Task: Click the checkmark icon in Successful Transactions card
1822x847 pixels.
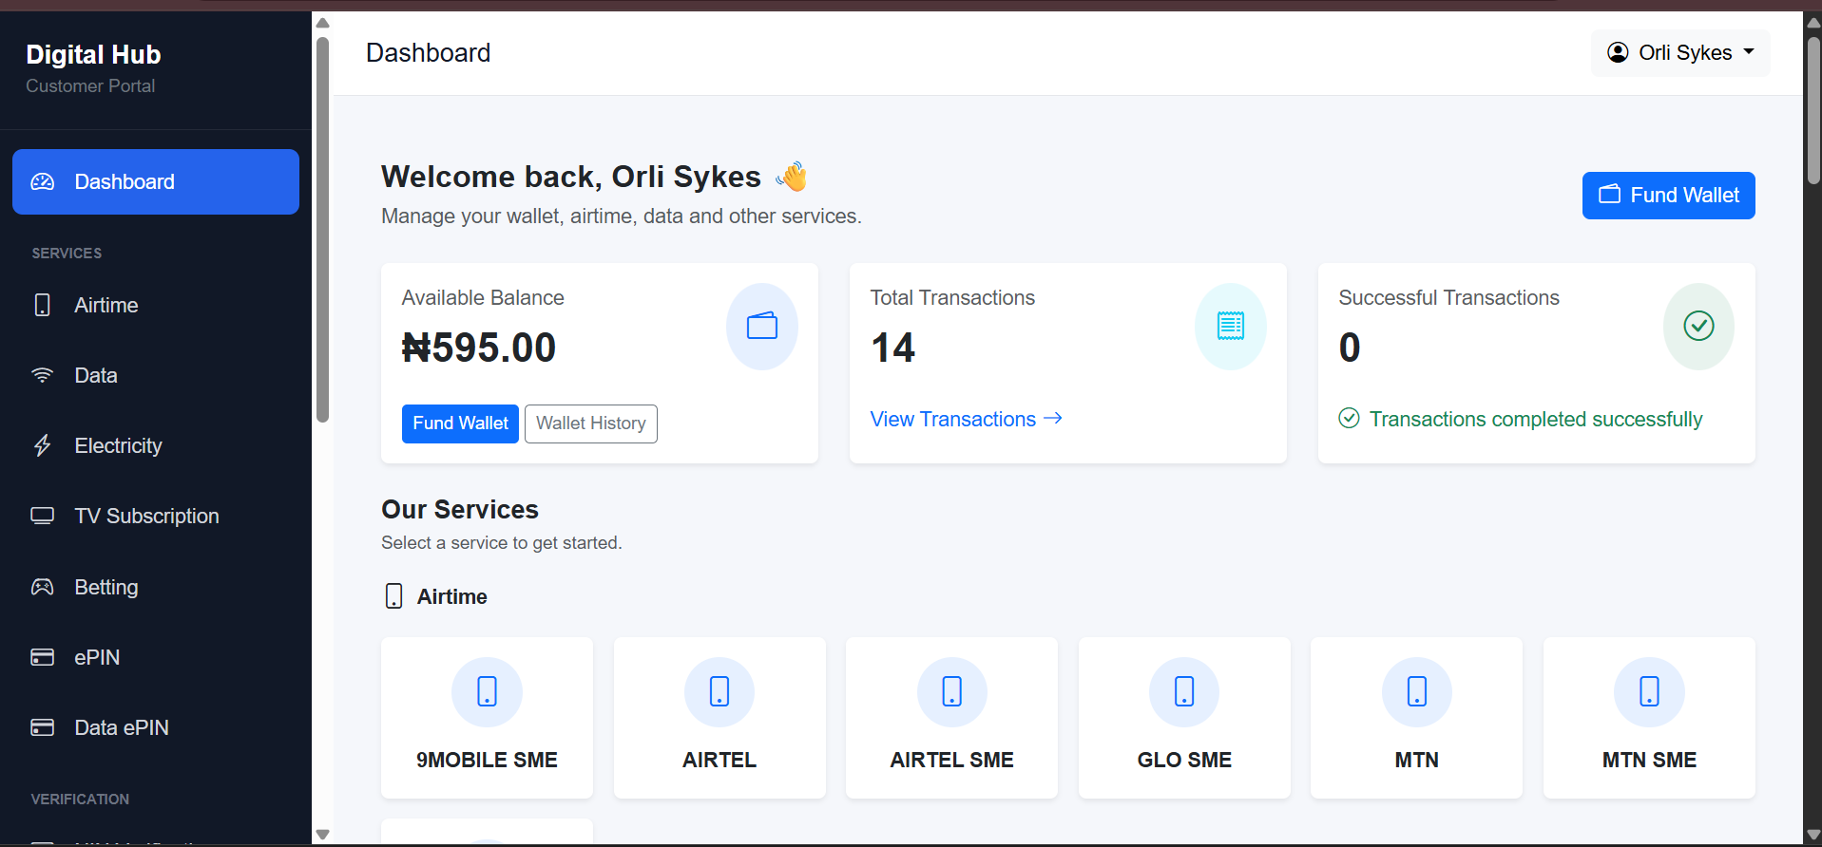Action: click(x=1698, y=327)
